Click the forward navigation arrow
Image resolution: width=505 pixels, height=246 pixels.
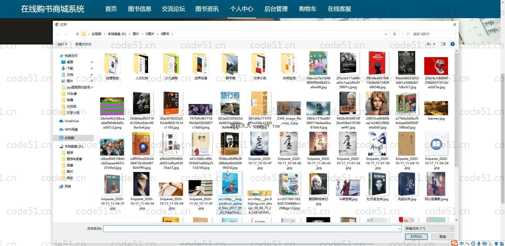pyautogui.click(x=66, y=34)
